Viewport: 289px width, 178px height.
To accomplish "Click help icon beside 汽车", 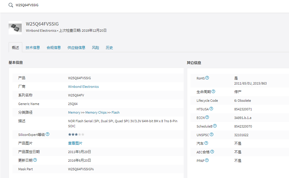I will pos(206,143).
